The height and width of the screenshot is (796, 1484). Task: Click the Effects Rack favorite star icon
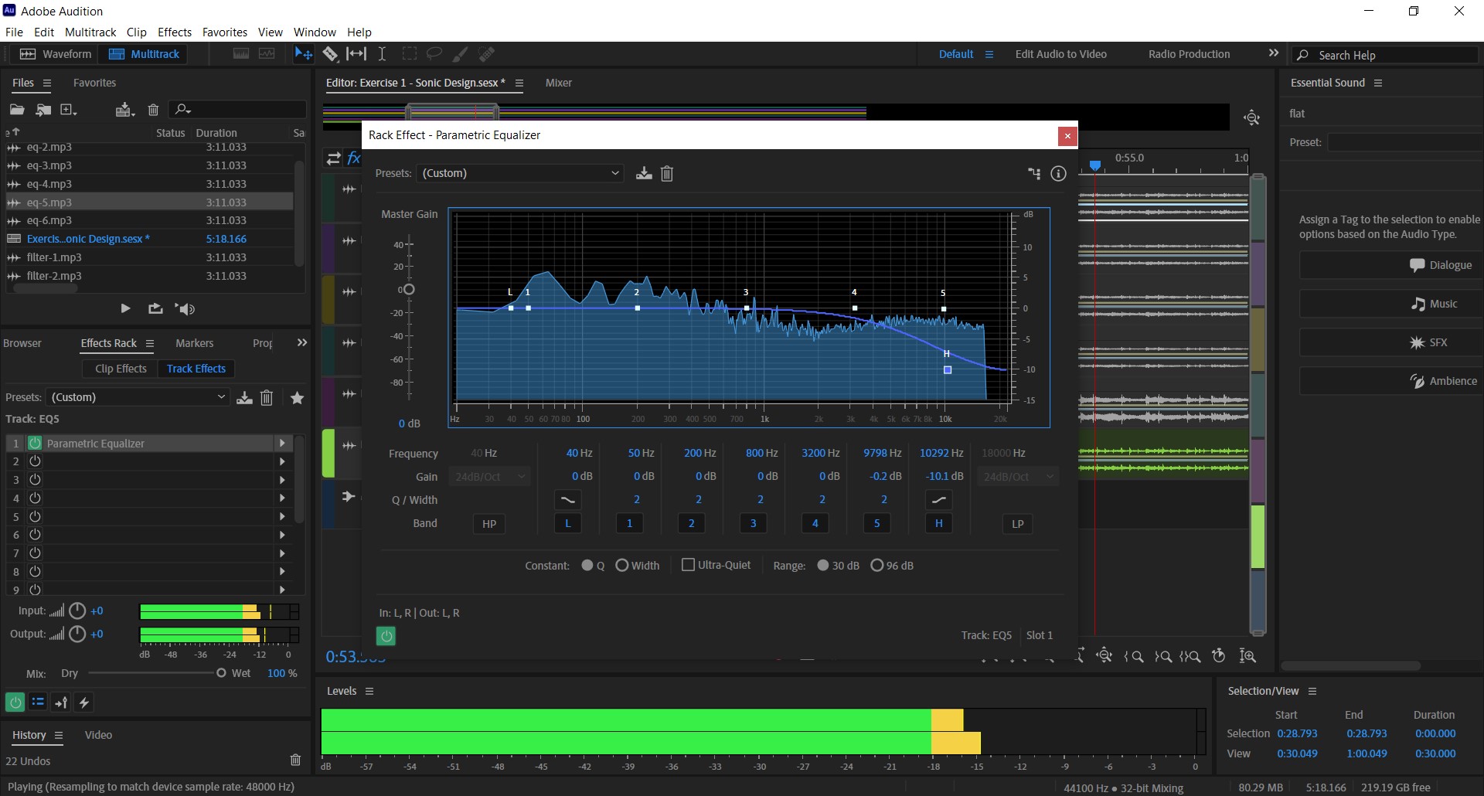(x=297, y=397)
